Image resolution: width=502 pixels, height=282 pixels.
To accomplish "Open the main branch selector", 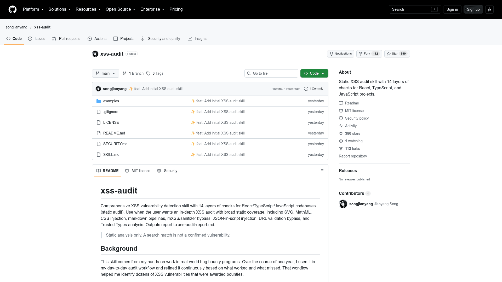I will [106, 73].
